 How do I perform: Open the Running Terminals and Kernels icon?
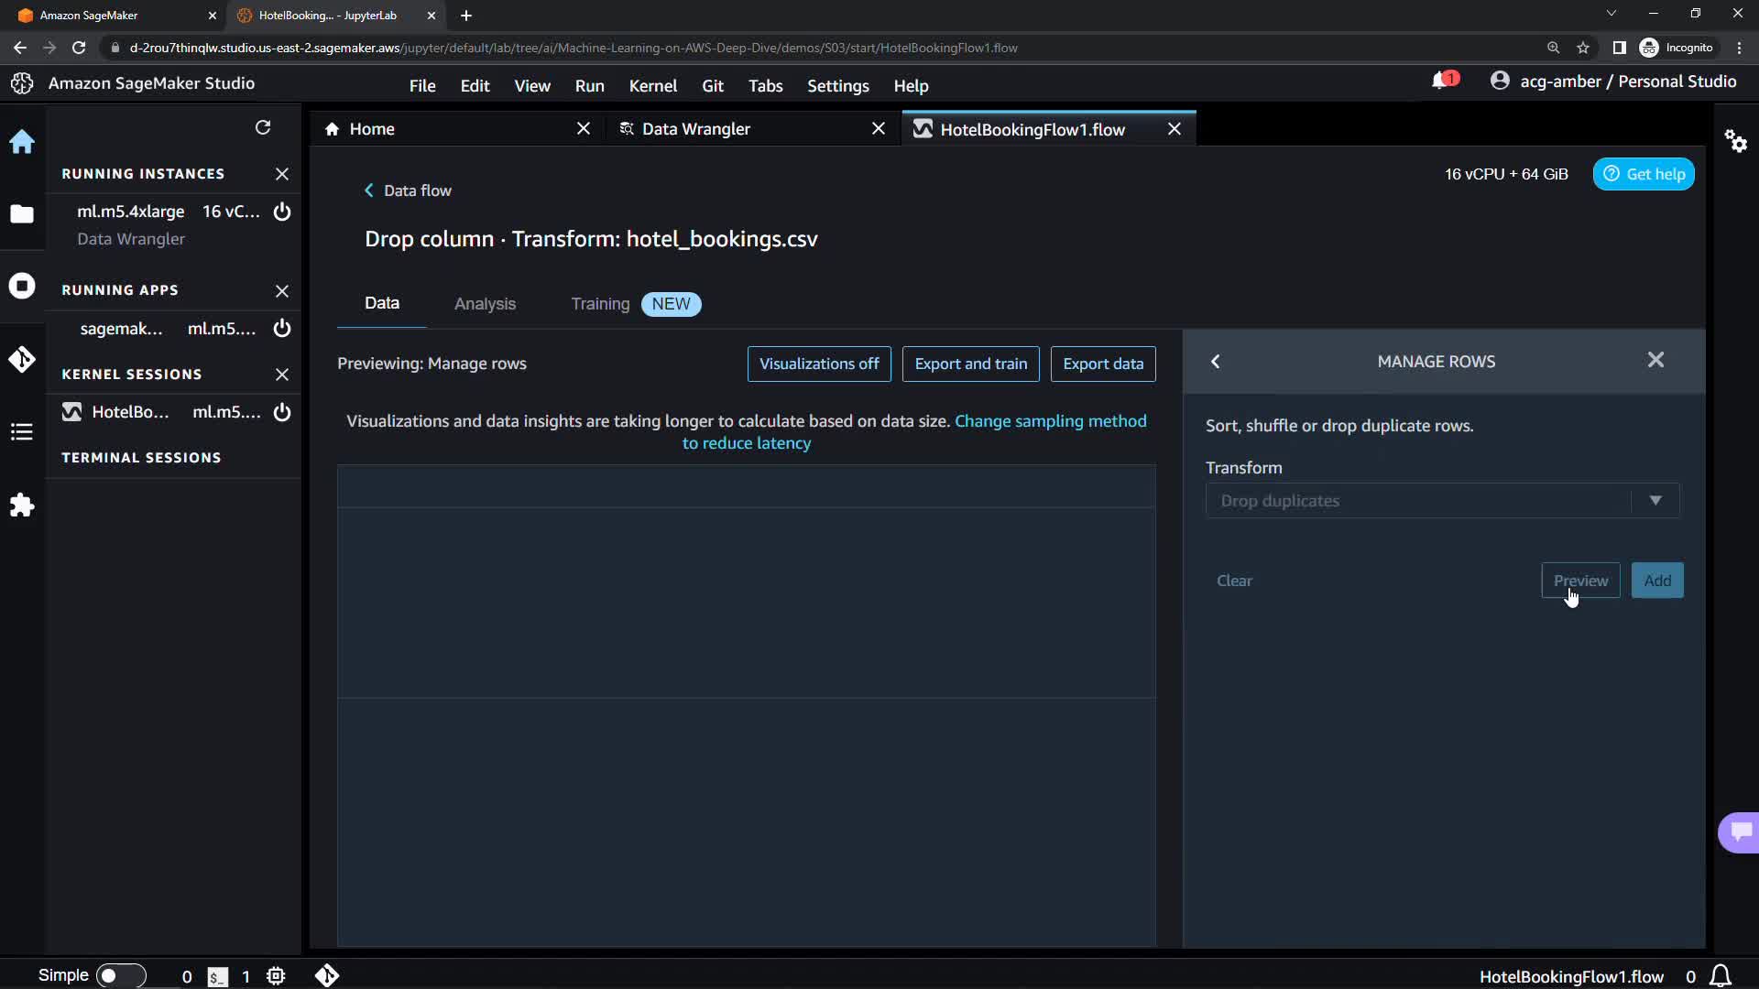[22, 286]
